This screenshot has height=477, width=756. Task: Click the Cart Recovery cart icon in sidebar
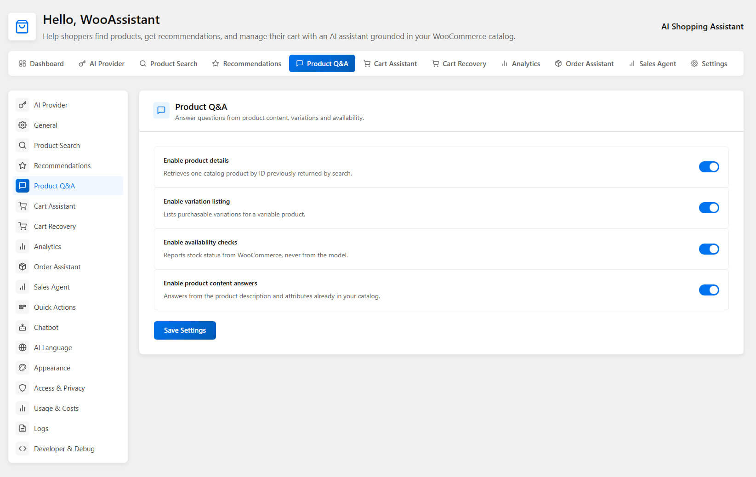(23, 227)
